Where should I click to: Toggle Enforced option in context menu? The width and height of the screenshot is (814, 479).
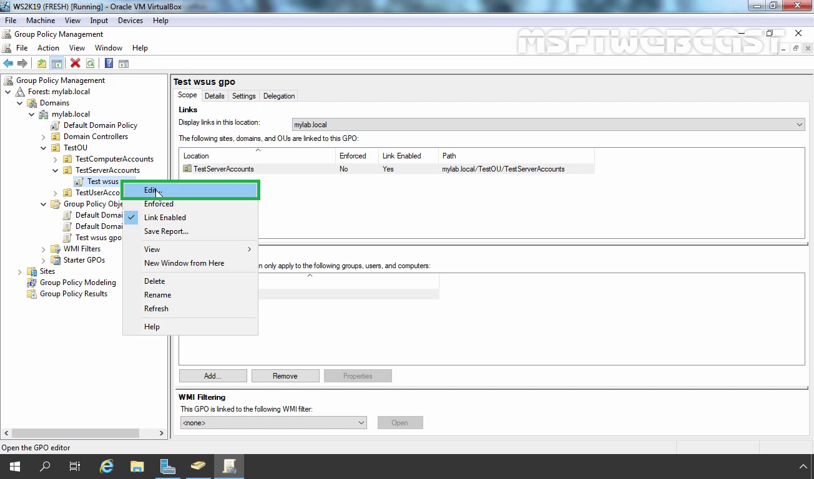159,204
